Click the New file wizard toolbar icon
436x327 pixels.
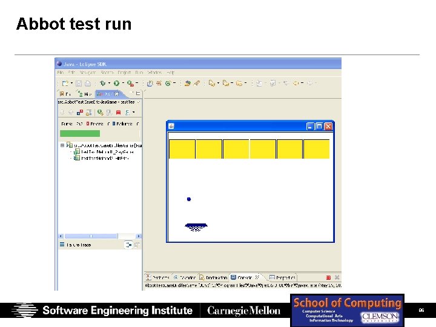click(65, 83)
